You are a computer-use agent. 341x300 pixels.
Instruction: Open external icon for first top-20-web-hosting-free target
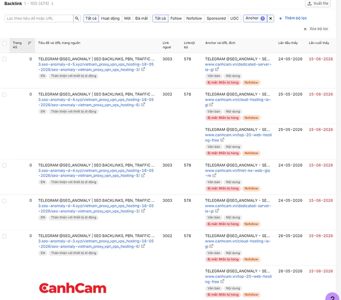[222, 140]
